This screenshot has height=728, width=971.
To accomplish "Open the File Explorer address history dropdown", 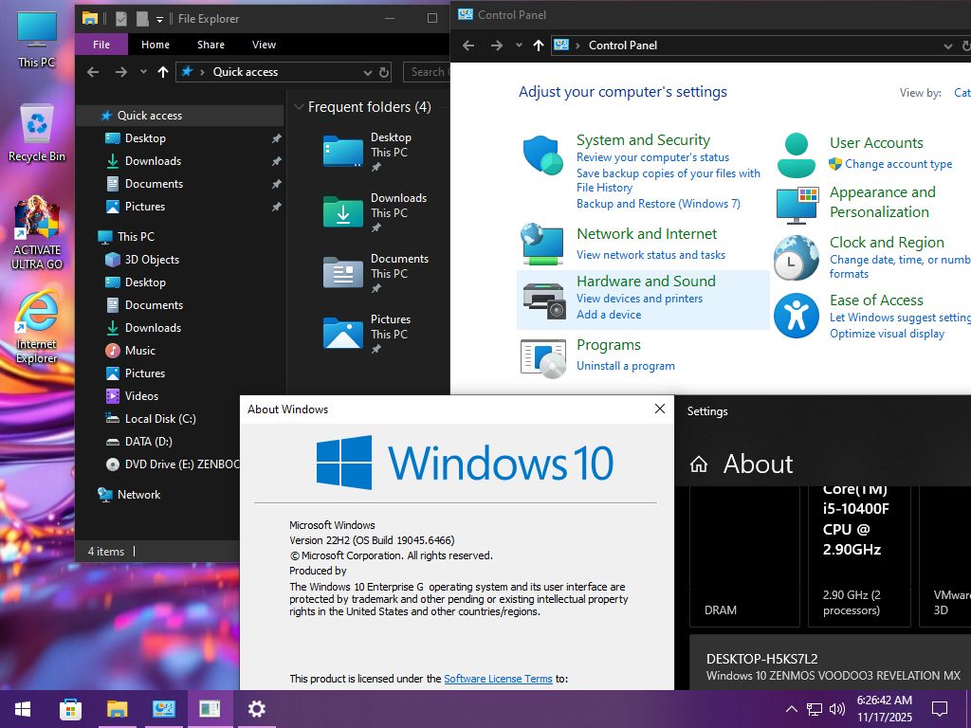I will point(367,72).
